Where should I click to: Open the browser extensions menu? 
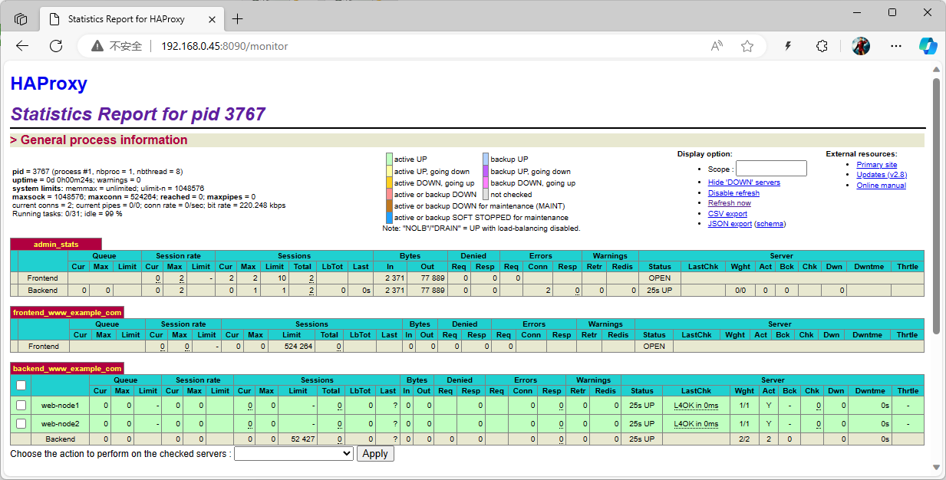pos(822,46)
